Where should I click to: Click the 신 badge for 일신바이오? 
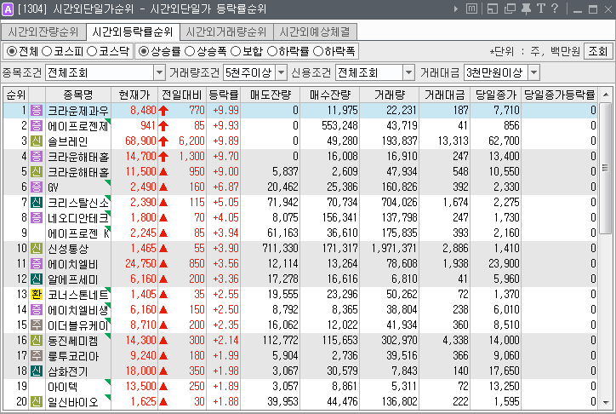37,402
